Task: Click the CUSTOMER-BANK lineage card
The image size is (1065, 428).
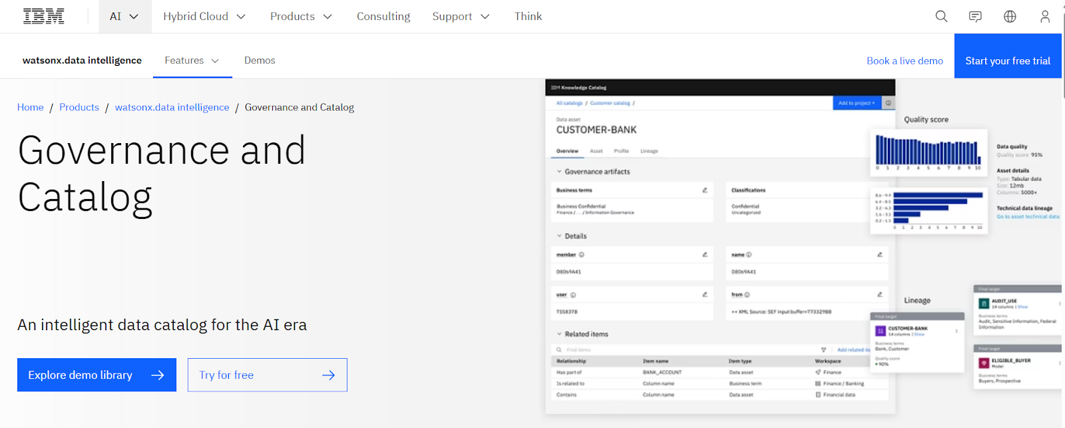Action: tap(917, 343)
